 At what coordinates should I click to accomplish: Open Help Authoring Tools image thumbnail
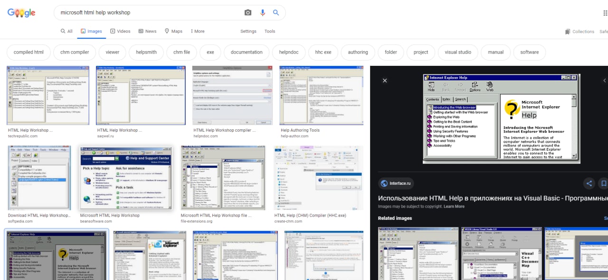[322, 96]
